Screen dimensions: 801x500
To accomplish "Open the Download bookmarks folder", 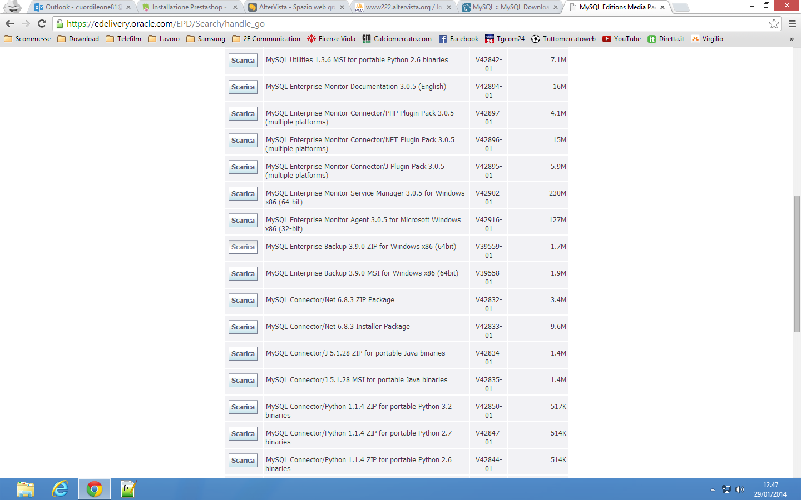I will (78, 39).
